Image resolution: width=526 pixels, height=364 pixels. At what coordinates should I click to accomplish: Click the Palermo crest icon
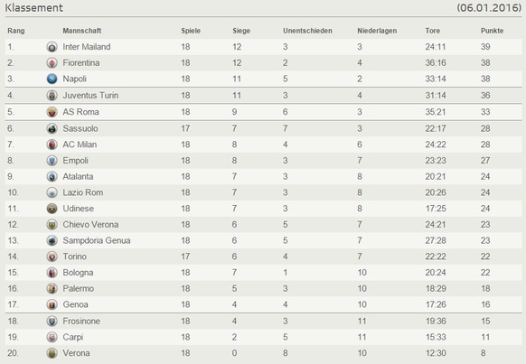pyautogui.click(x=52, y=289)
